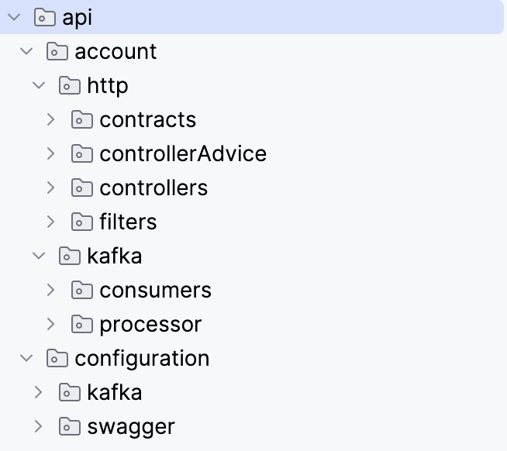Collapse the api folder chevron
507x451 pixels.
point(14,18)
